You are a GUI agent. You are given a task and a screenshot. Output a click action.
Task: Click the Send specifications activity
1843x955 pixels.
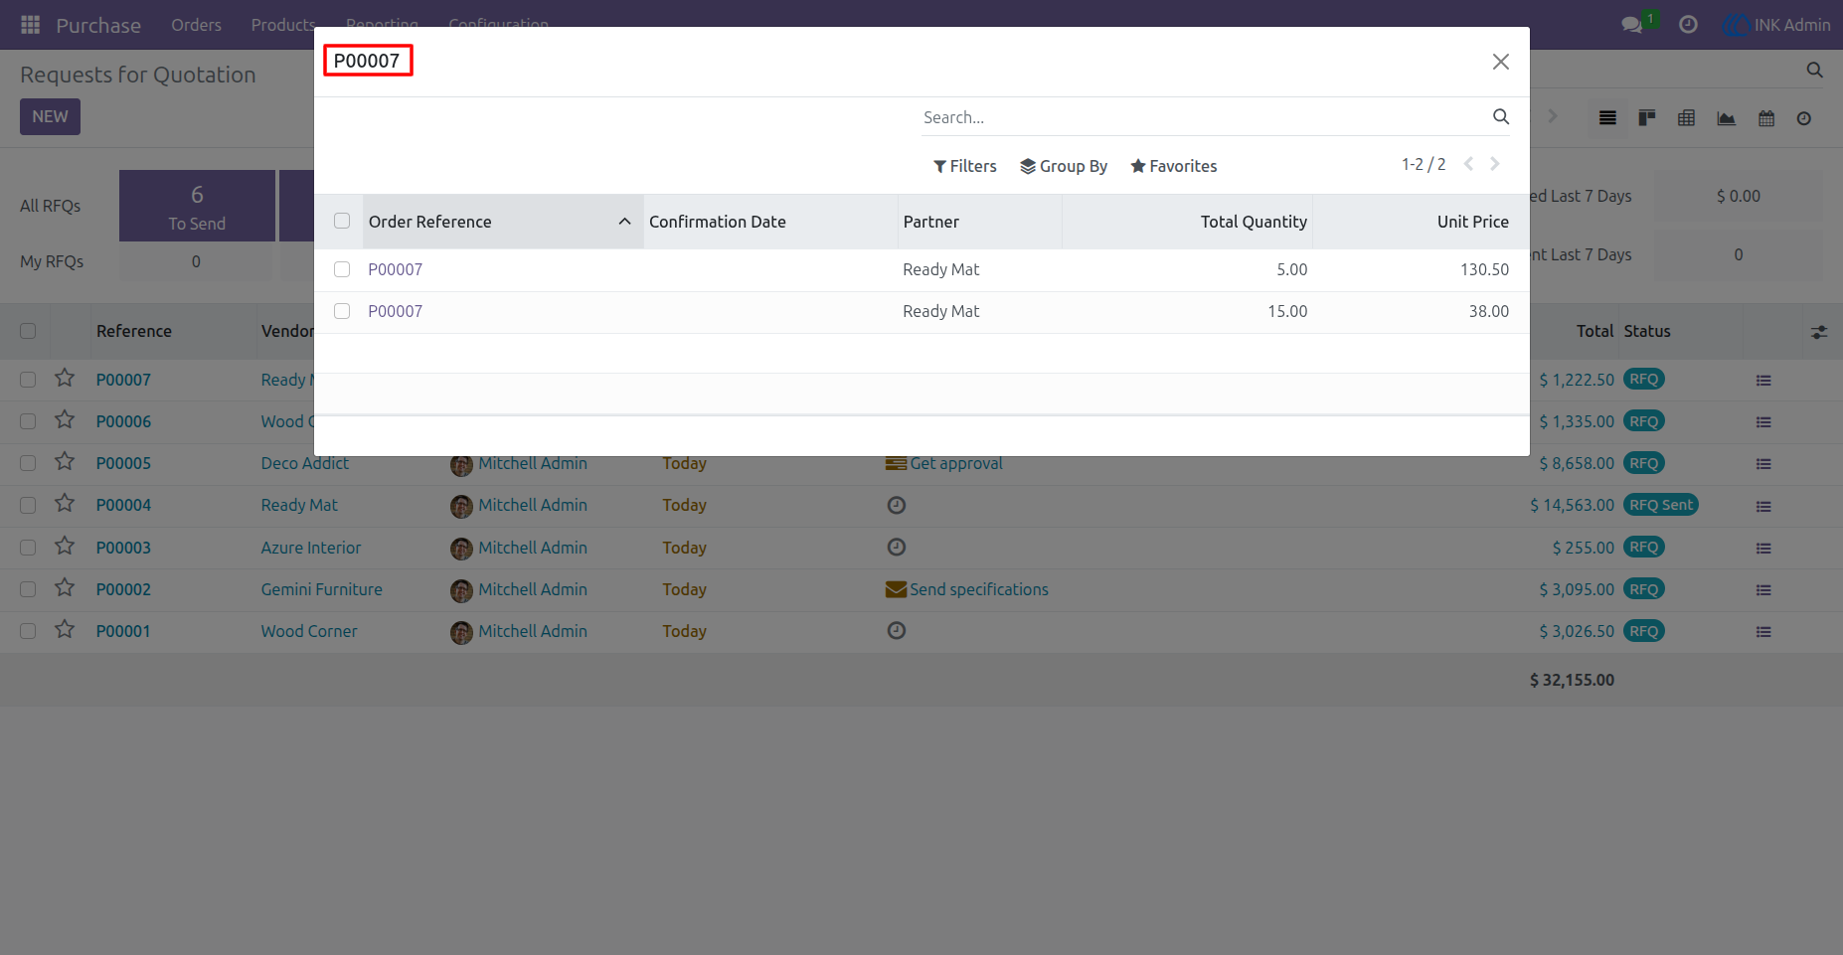tap(979, 589)
